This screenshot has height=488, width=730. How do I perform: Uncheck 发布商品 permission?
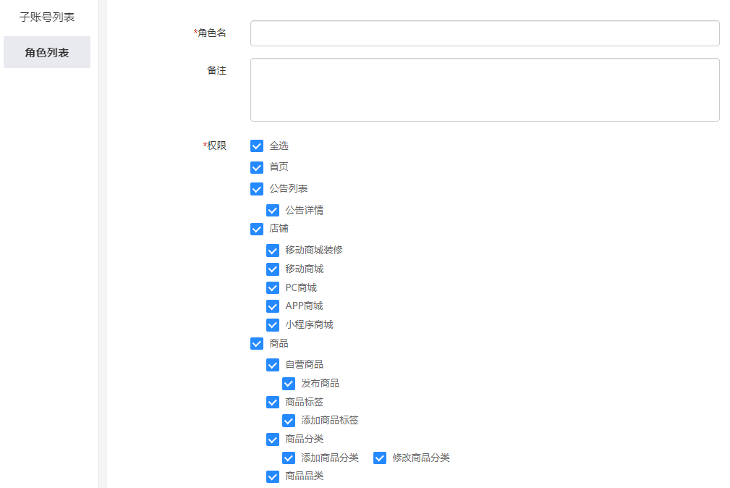coord(289,384)
